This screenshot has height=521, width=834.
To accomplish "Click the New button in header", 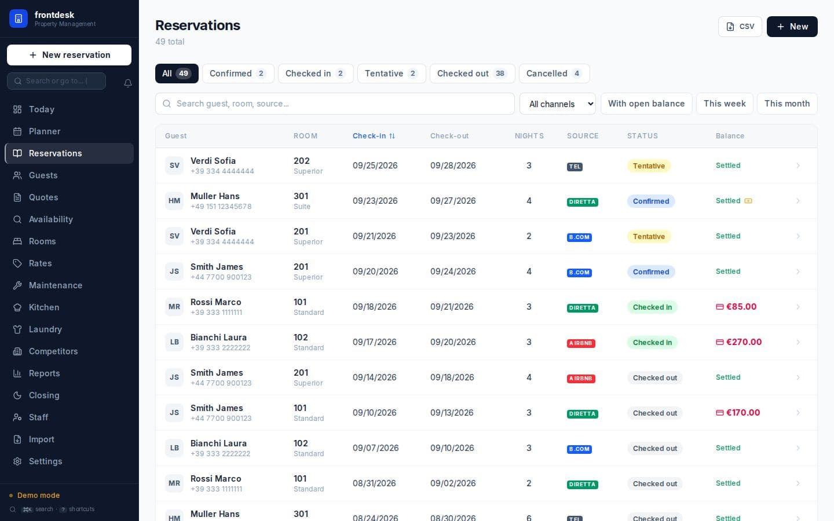I will coord(792,27).
